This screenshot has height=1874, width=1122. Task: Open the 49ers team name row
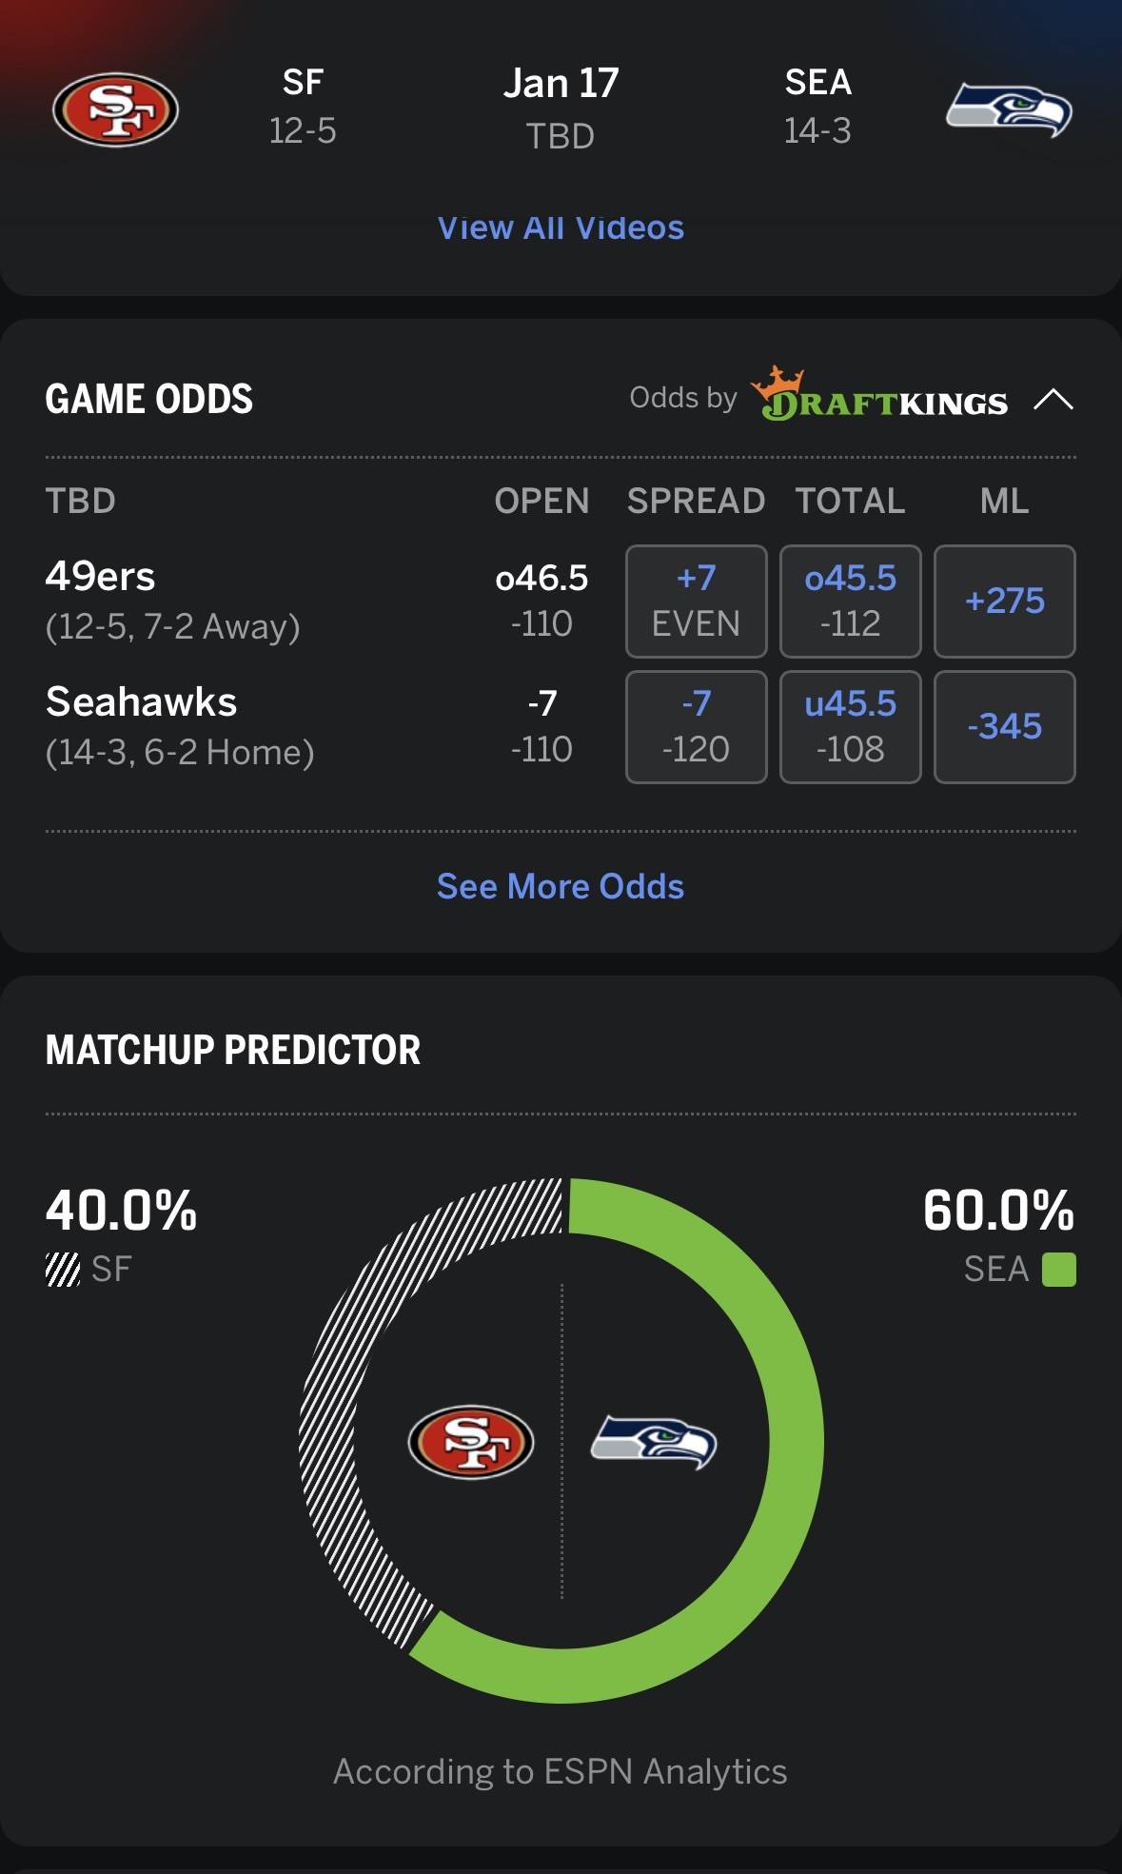coord(172,601)
